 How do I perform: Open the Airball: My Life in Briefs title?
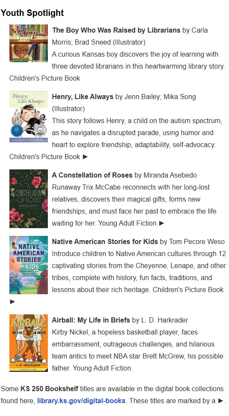[x=91, y=320]
